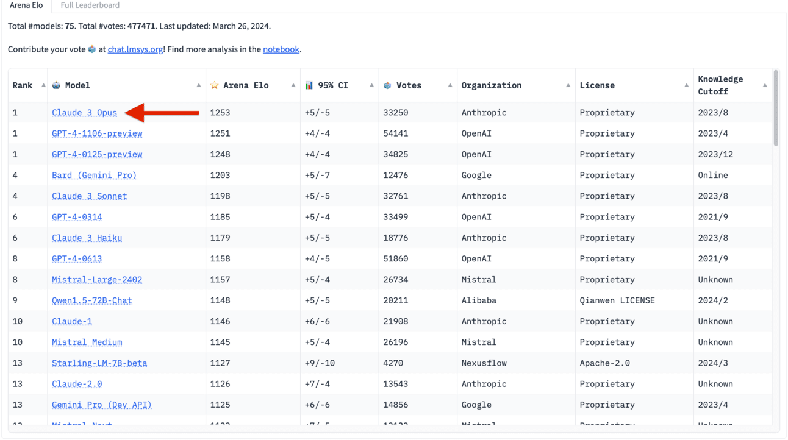Screen dimensions: 788x440
Task: Click the License column header label
Action: pos(597,85)
